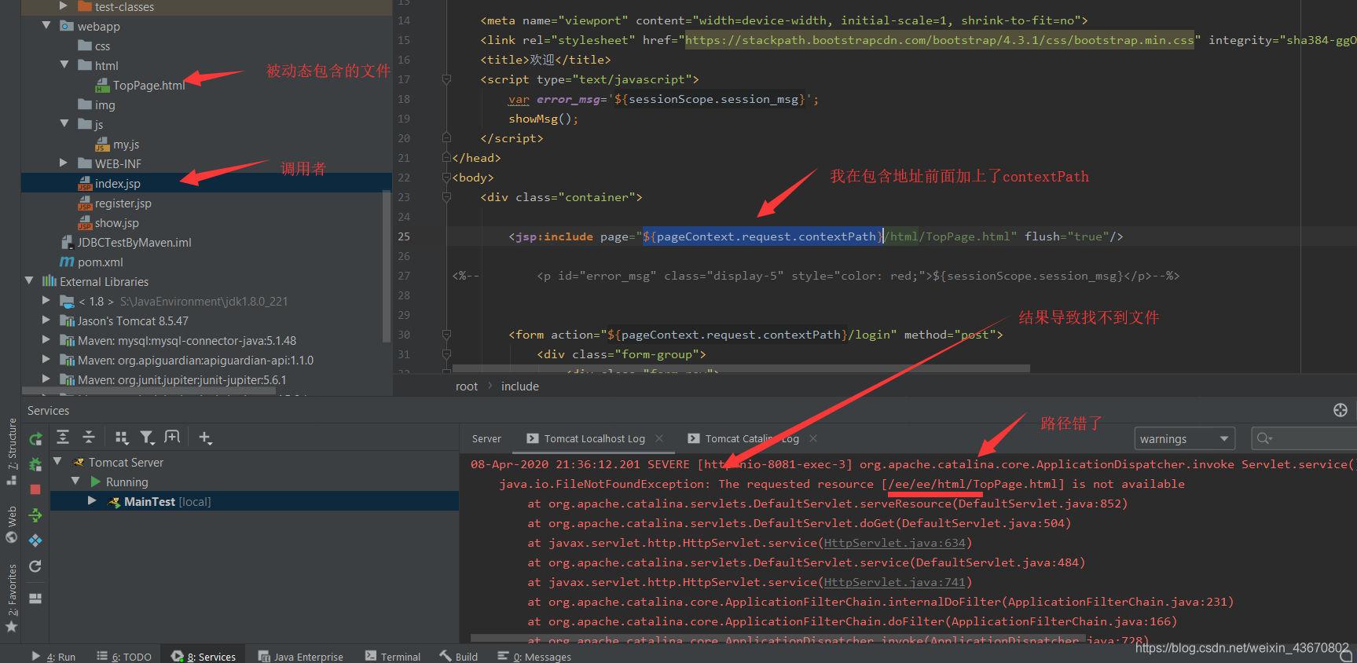Expand Jason's Tomcat 8.5.47 library
Viewport: 1357px width, 663px height.
click(46, 320)
